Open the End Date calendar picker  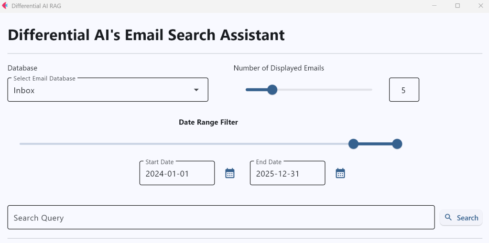coord(340,173)
